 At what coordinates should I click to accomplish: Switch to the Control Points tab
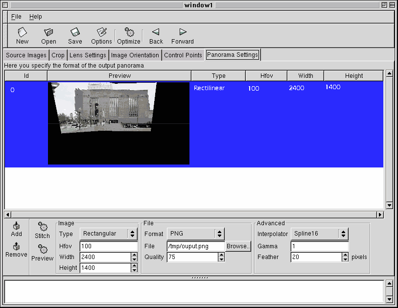pos(183,55)
